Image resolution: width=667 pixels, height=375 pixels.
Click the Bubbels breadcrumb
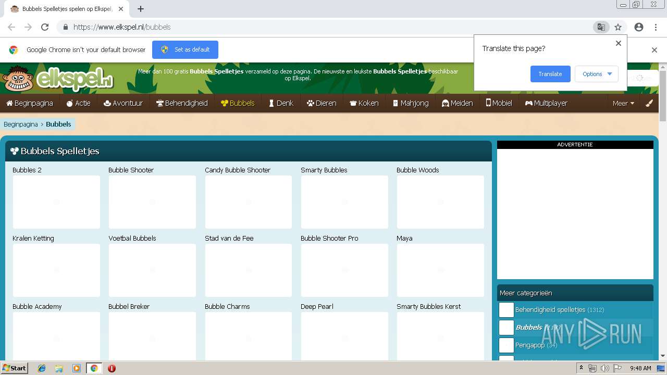pos(58,124)
